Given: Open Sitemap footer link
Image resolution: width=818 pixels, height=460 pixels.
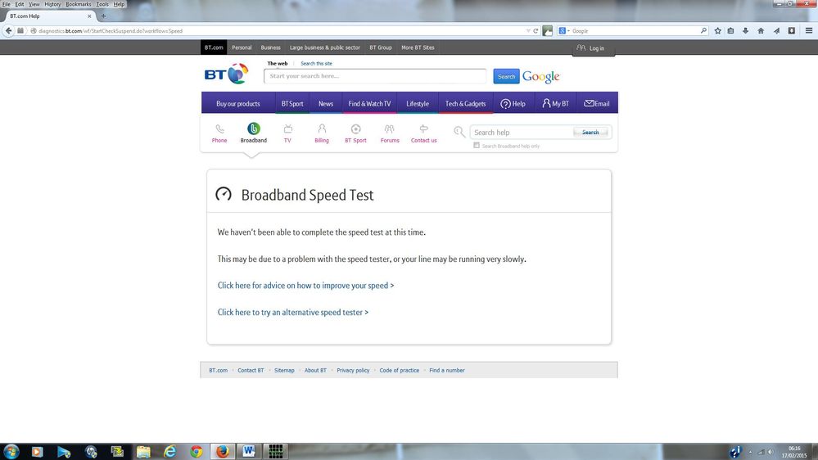Looking at the screenshot, I should click(x=284, y=370).
